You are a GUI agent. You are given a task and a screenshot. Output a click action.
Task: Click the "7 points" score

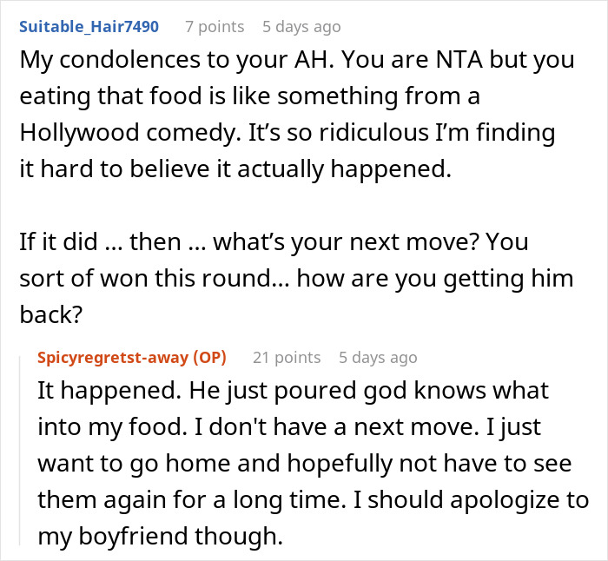coord(215,26)
